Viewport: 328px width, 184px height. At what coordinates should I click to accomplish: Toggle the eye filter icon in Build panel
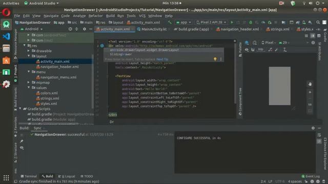[x=22, y=148]
